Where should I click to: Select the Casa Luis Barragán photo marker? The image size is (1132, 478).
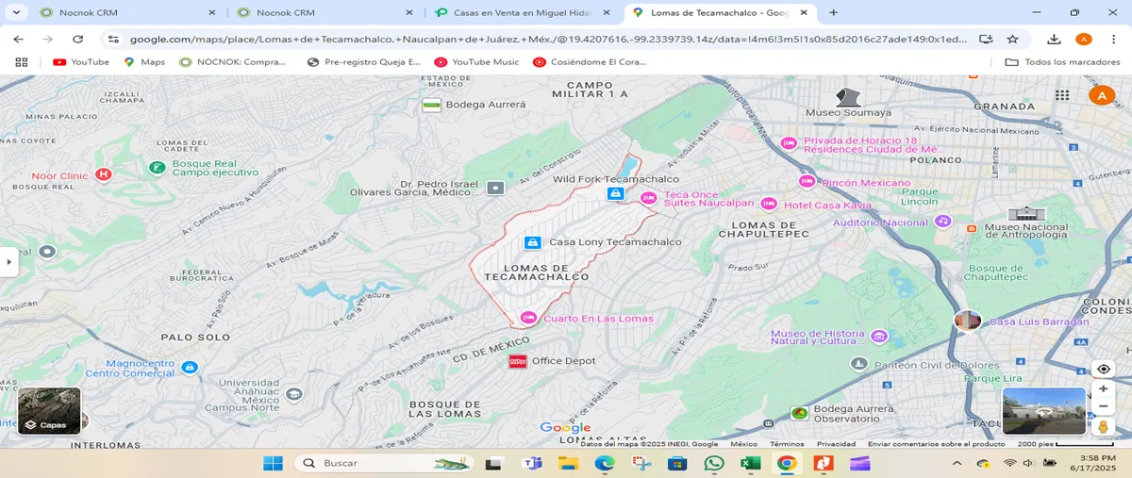968,321
